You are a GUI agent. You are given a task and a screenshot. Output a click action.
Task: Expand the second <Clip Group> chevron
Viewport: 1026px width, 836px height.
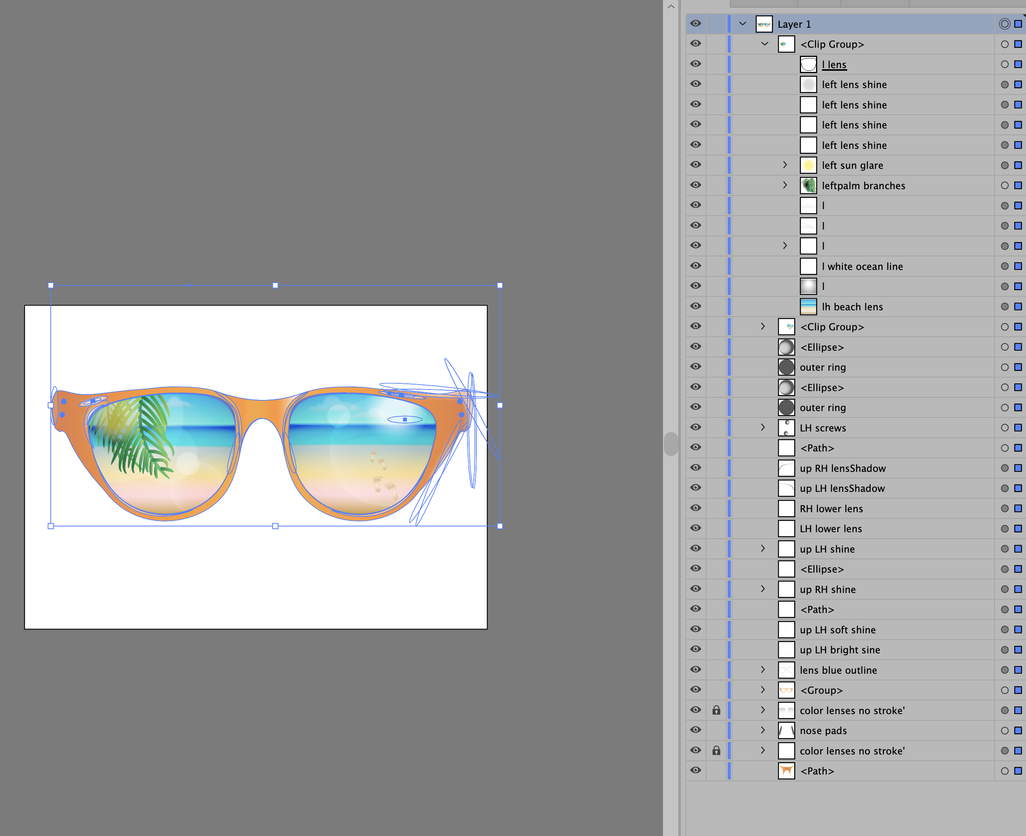coord(763,326)
